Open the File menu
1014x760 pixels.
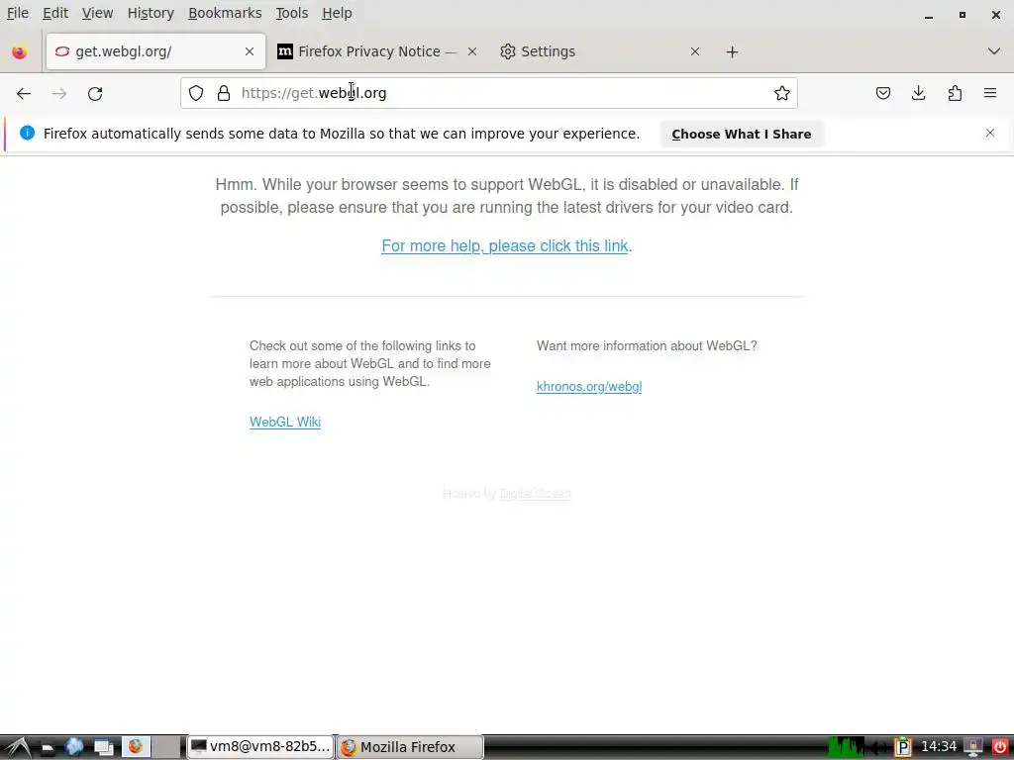coord(18,13)
